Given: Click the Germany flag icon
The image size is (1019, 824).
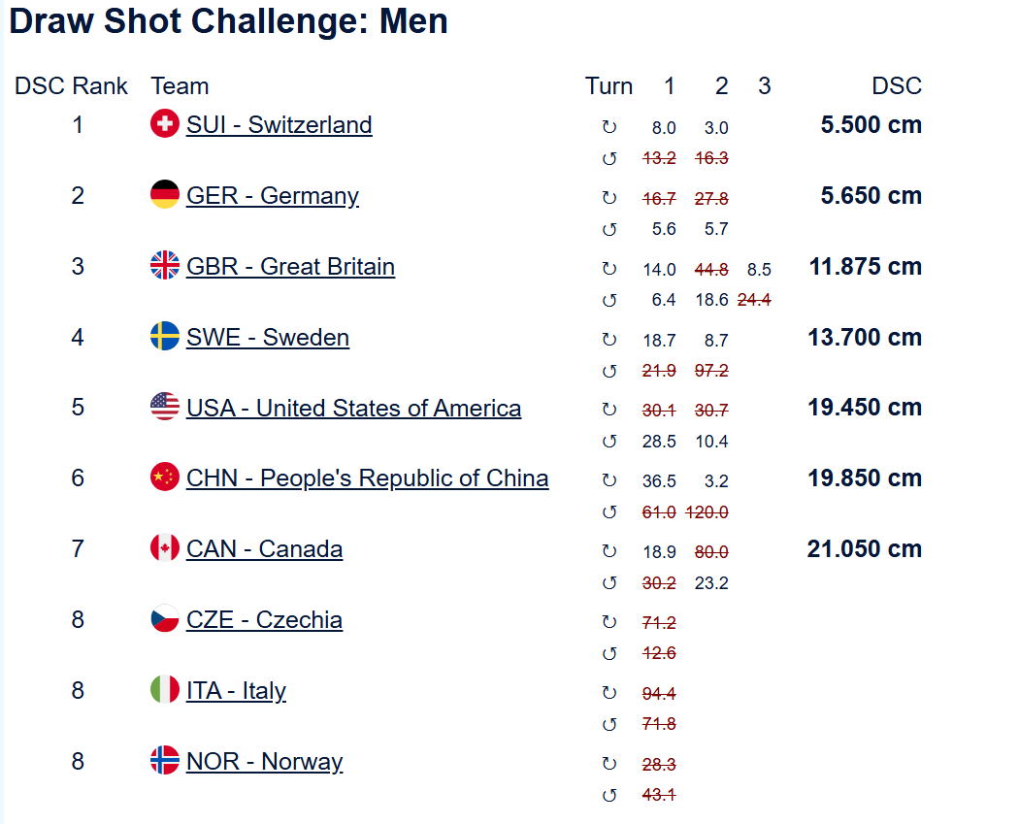Looking at the screenshot, I should 165,195.
